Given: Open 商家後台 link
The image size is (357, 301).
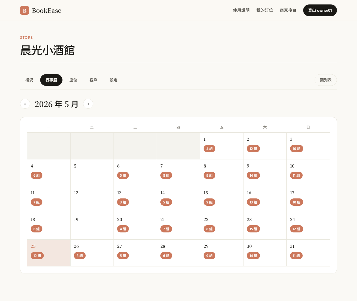Looking at the screenshot, I should 288,10.
